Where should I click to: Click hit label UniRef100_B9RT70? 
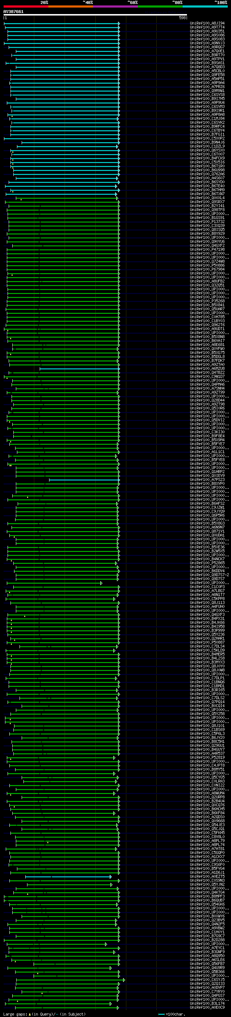[x=207, y=55]
